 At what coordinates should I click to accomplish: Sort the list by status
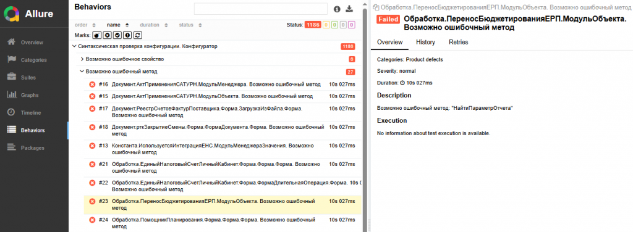point(190,25)
